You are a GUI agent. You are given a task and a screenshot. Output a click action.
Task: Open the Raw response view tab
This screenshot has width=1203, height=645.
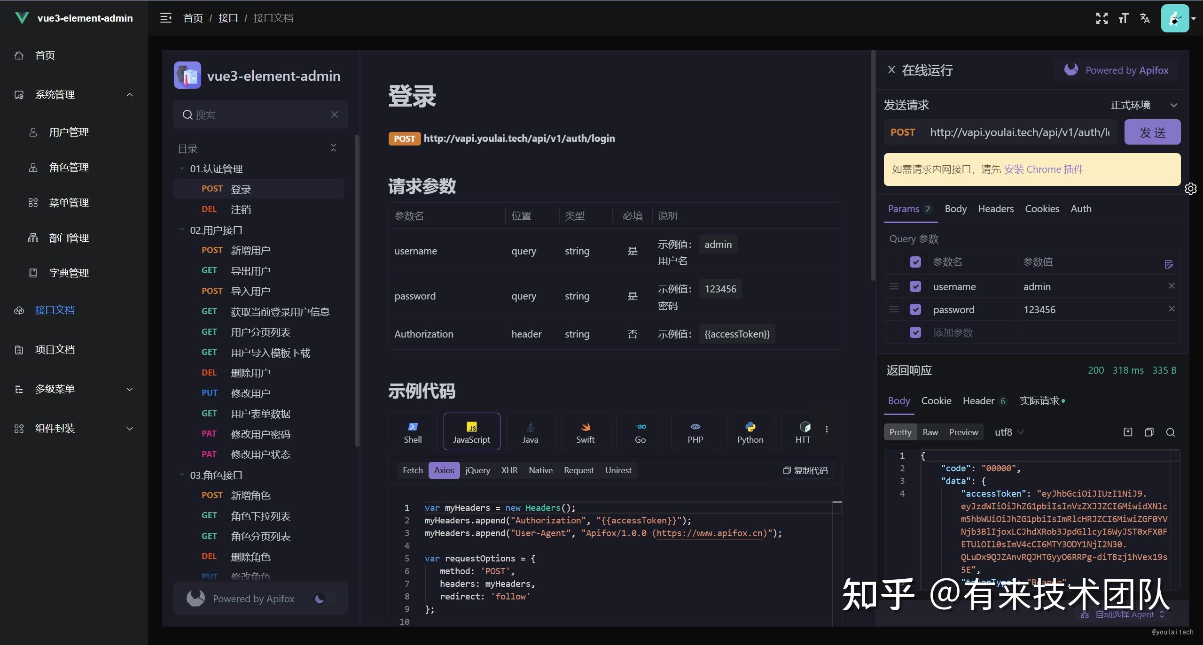click(x=930, y=432)
